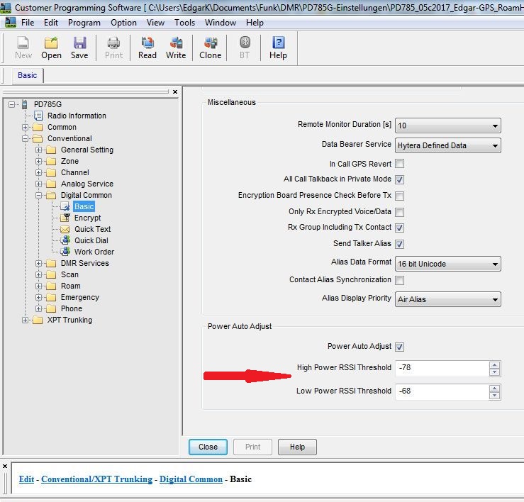Expand the DMR Services folder
This screenshot has width=524, height=502.
[x=38, y=263]
